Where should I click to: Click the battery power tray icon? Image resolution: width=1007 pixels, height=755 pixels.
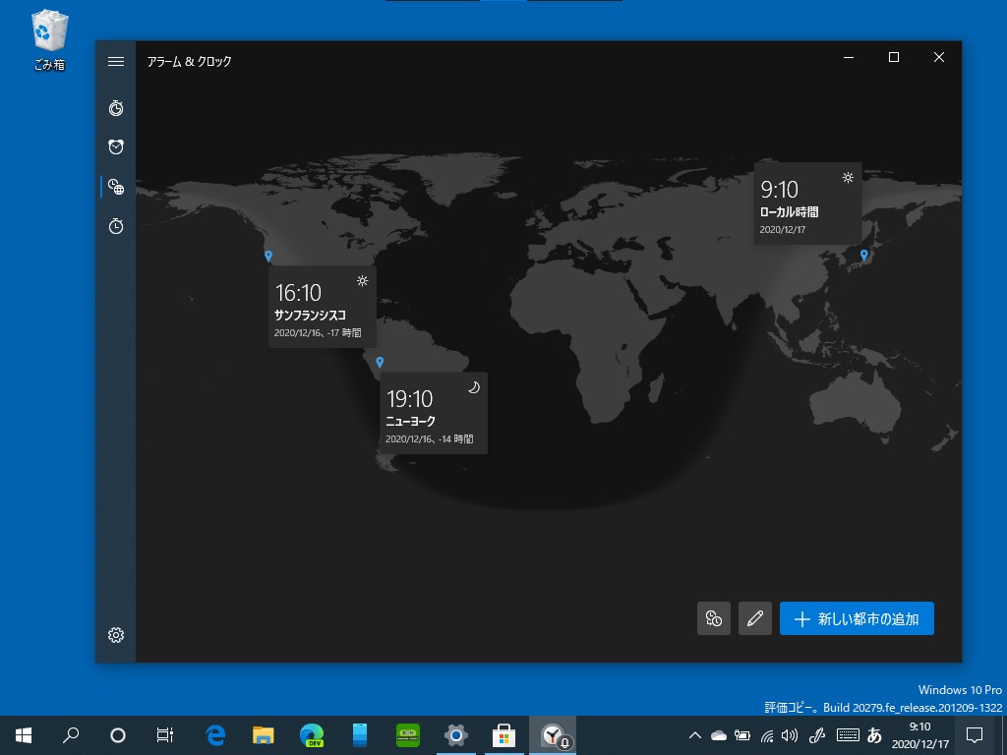pyautogui.click(x=742, y=735)
